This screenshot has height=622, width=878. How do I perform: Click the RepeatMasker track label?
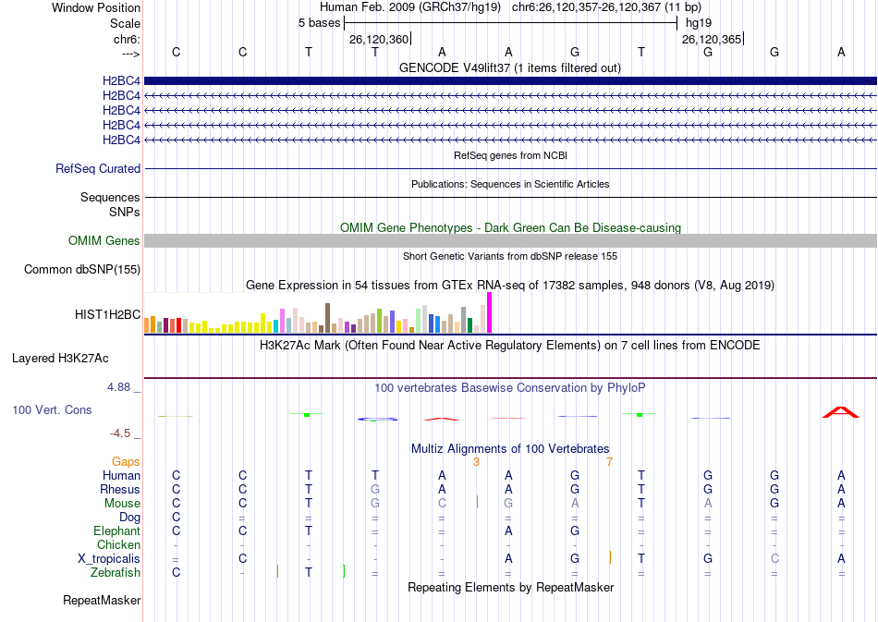[102, 600]
